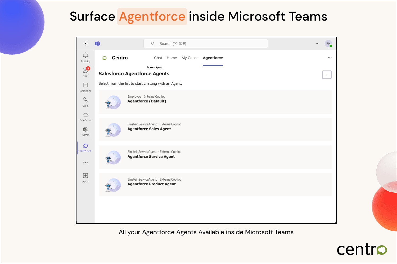The image size is (397, 264).
Task: Open the Activity bell icon
Action: pyautogui.click(x=85, y=55)
